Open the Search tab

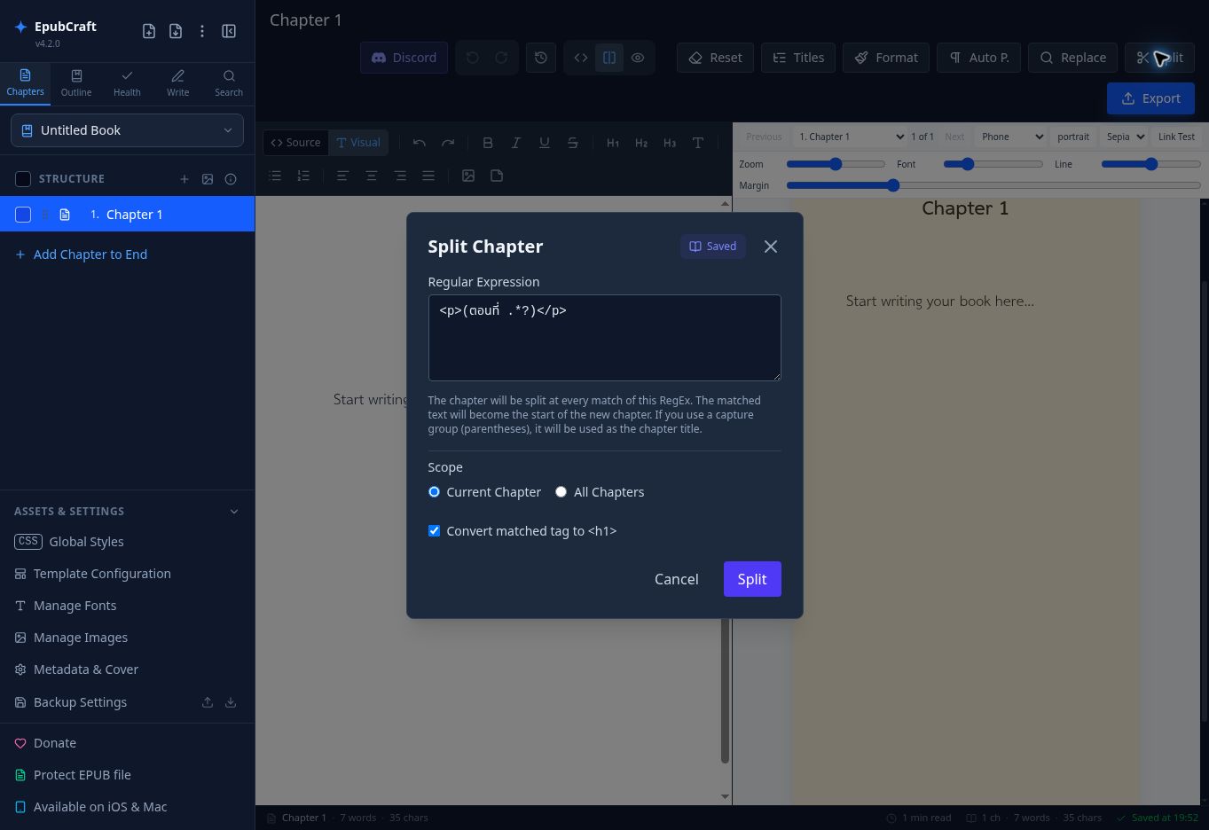(229, 82)
